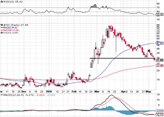This screenshot has width=164, height=117.
Task: Click the MACD(12,26,9) legend line icon
Action: [x=1, y=96]
